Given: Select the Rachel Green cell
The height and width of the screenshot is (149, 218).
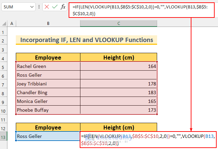Looking at the screenshot, I should click(x=48, y=66).
